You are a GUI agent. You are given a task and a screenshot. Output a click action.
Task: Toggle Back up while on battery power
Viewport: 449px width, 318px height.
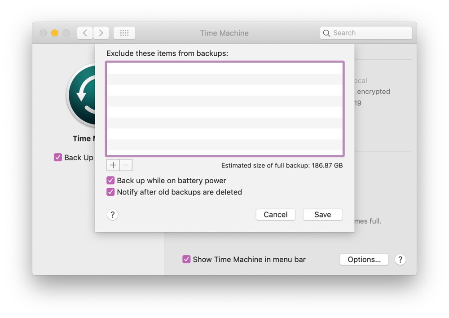110,181
